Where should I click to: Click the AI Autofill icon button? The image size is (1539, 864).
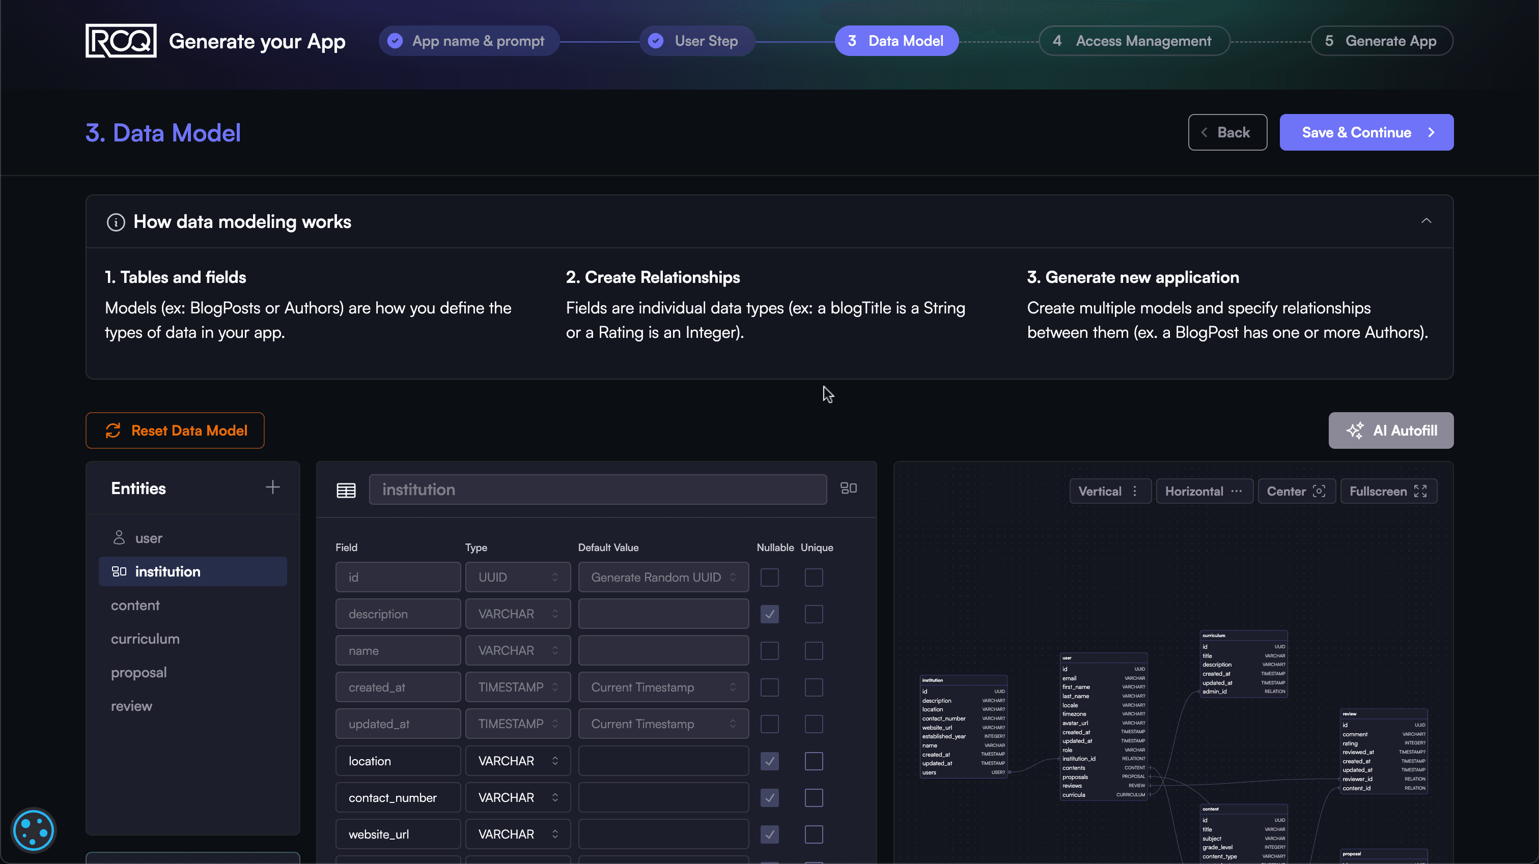[x=1356, y=431]
